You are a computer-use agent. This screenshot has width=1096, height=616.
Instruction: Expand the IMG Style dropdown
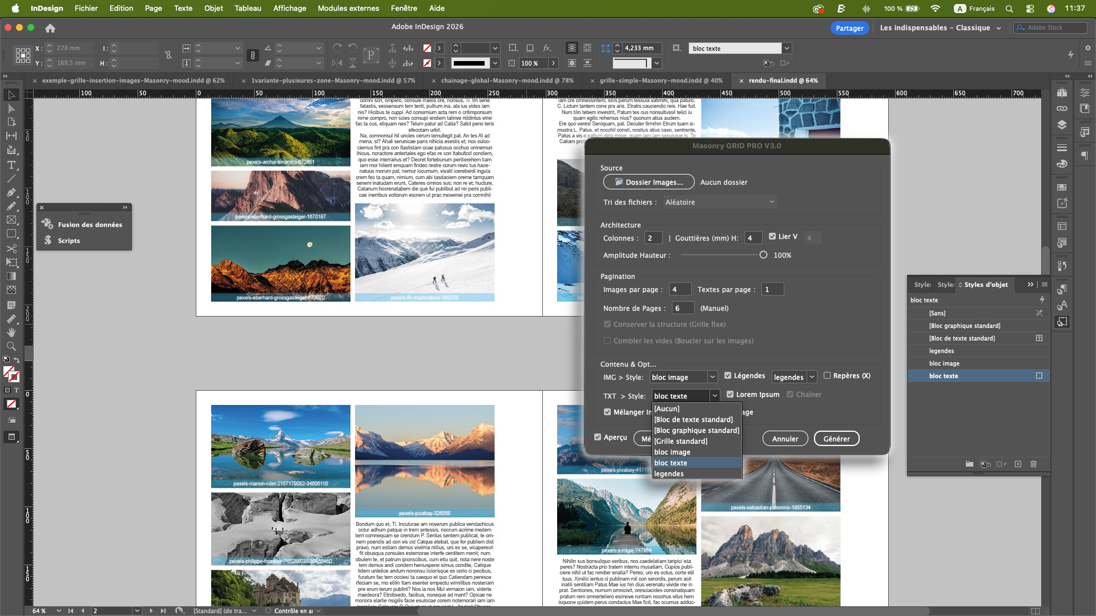pos(712,377)
